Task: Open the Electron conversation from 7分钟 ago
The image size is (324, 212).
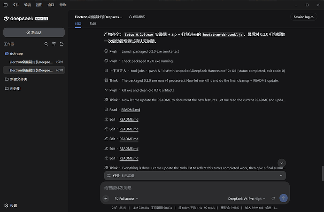Action: [x=34, y=62]
